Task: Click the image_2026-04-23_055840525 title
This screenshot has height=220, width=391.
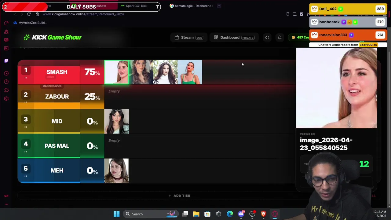Action: 326,144
